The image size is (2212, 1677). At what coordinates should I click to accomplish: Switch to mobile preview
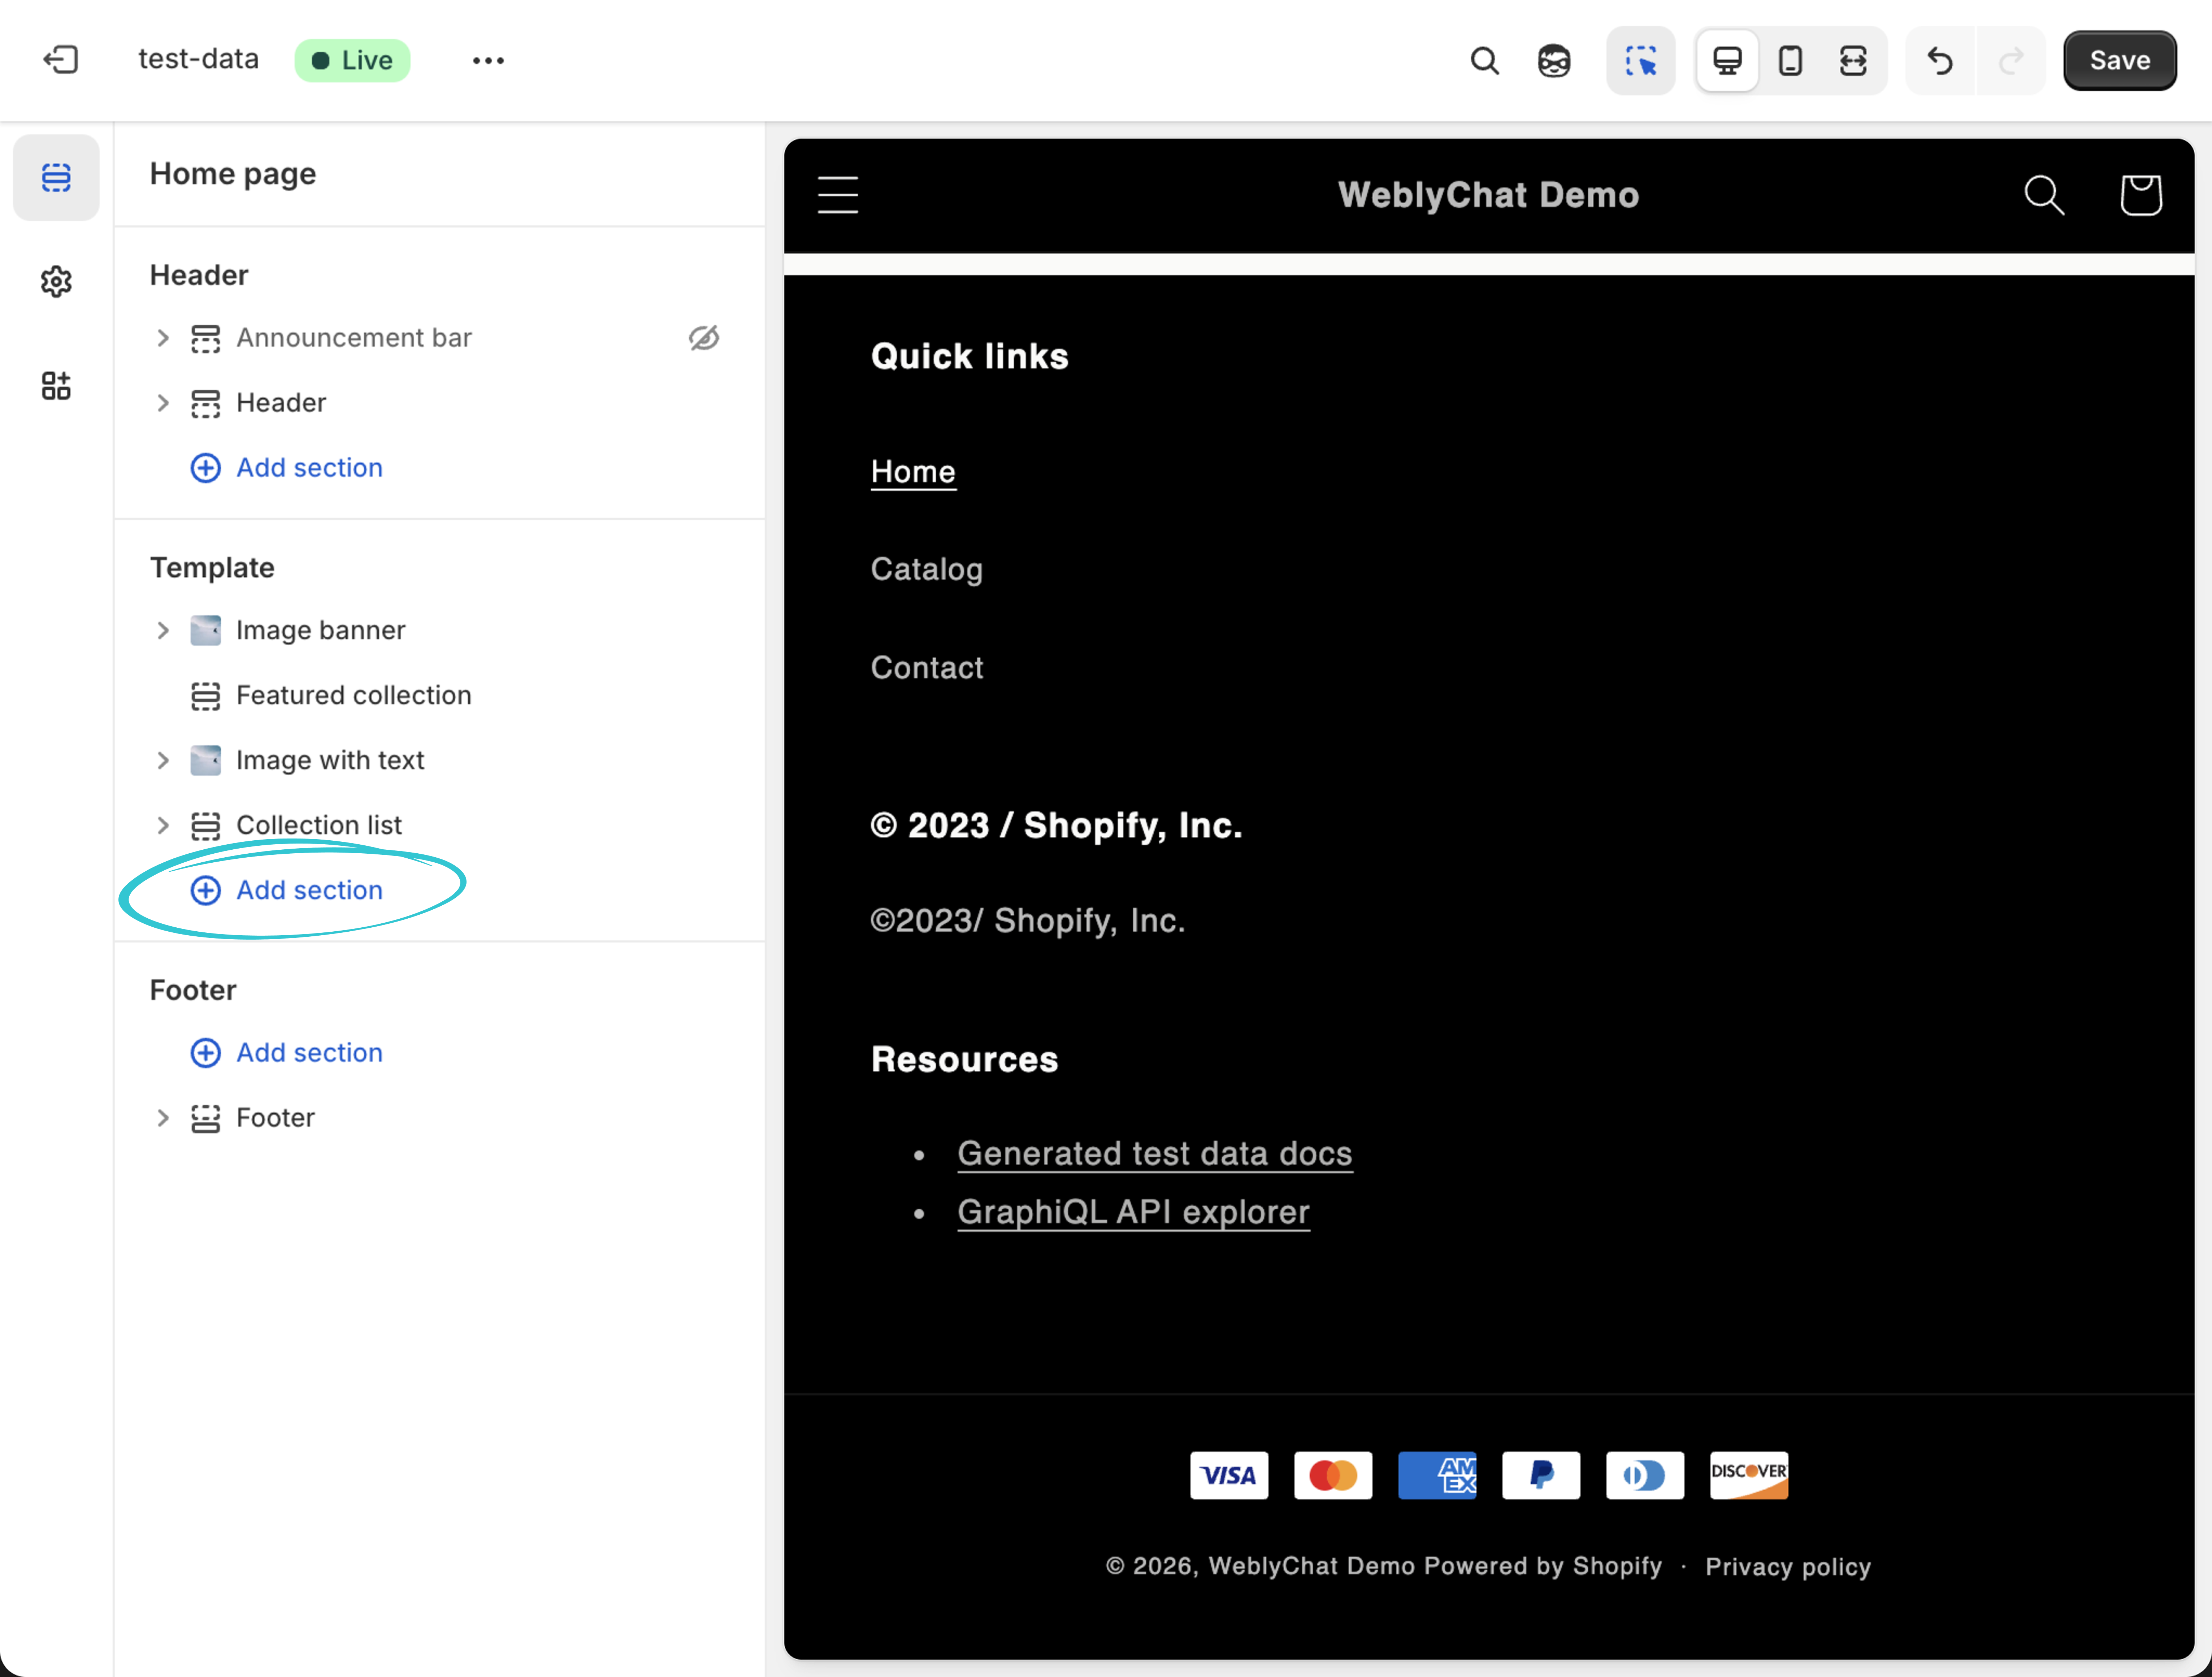[1790, 60]
